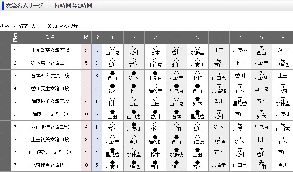
Task: Click 山口恵梨子's round 2 win over 加藤圭
Action: [134, 152]
